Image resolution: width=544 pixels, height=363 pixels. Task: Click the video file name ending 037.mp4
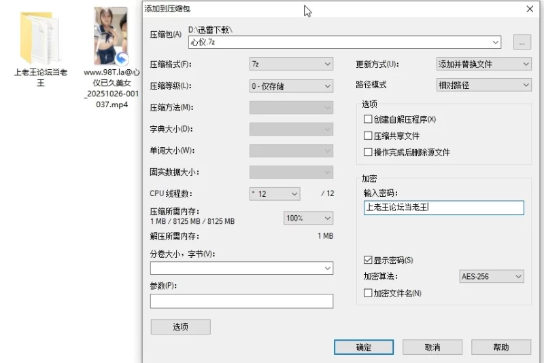click(x=112, y=88)
